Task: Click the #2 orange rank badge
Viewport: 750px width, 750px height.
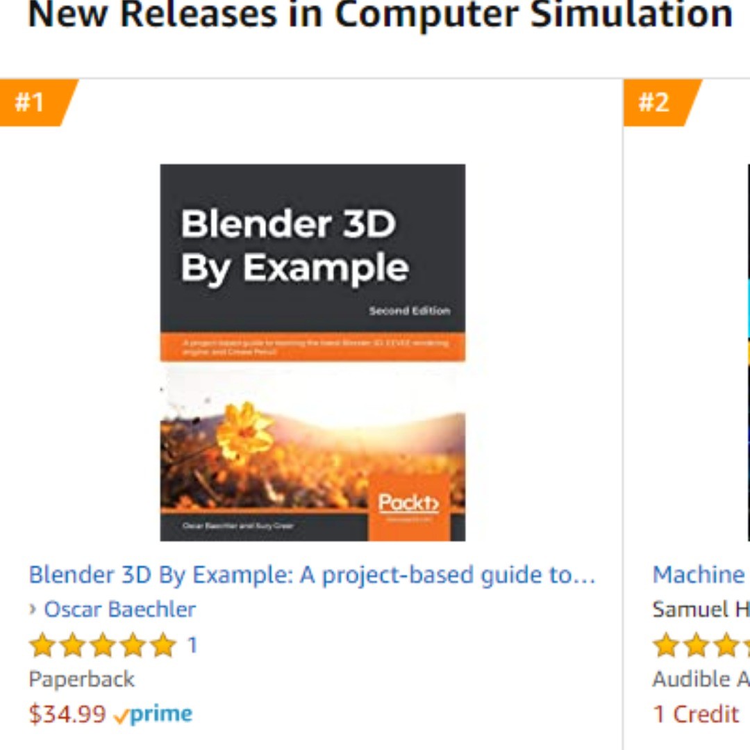Action: click(x=655, y=103)
